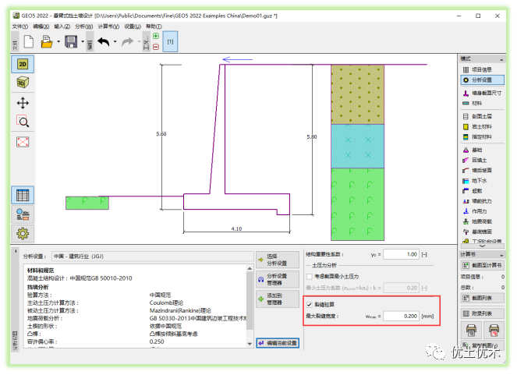Open 墙前抗力 mode
Image resolution: width=517 pixels, height=375 pixels.
pos(482,201)
